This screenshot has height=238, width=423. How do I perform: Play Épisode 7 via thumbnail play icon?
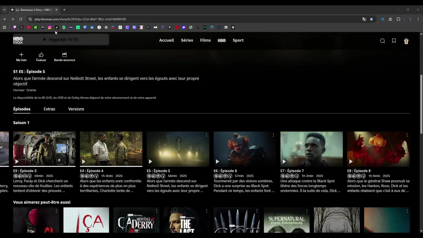(x=284, y=162)
